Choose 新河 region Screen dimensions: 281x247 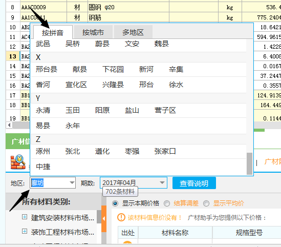(x=146, y=69)
